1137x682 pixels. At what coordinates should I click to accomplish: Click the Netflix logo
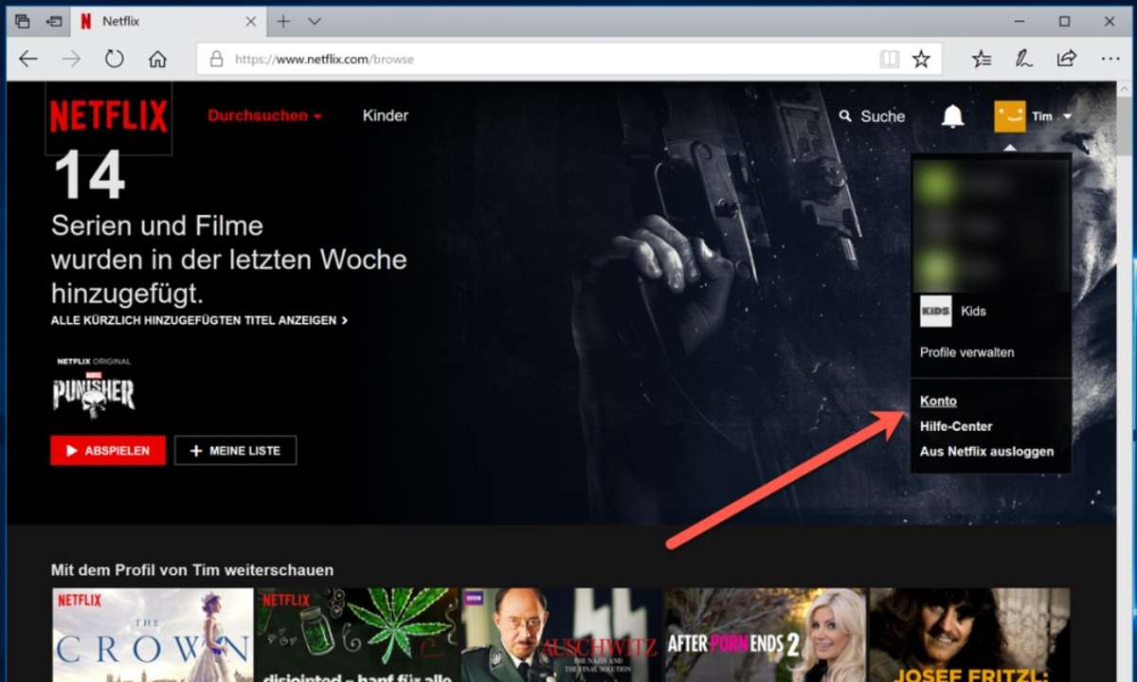point(108,117)
